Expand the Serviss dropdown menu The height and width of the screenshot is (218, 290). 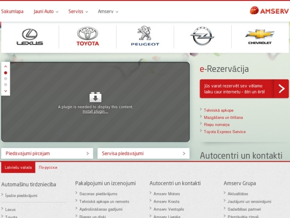(x=78, y=11)
